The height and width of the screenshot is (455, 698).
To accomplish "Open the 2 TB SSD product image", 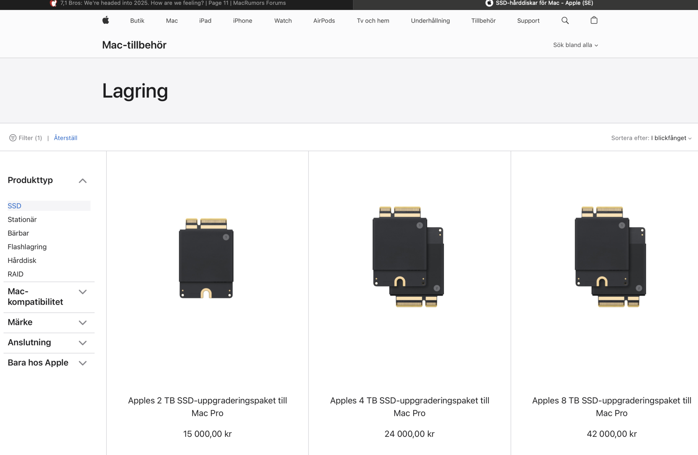I will pos(206,258).
